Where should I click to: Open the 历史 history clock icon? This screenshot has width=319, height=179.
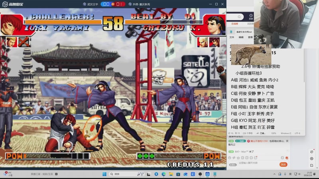tap(251, 17)
